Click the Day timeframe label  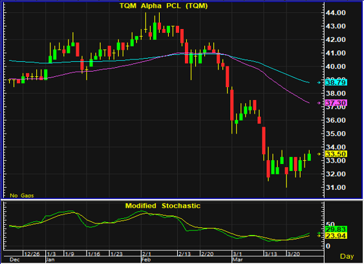[x=347, y=256]
